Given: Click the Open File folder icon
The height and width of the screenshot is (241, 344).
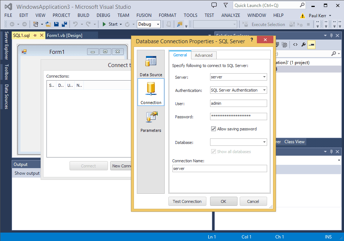Looking at the screenshot, I should pos(48,24).
